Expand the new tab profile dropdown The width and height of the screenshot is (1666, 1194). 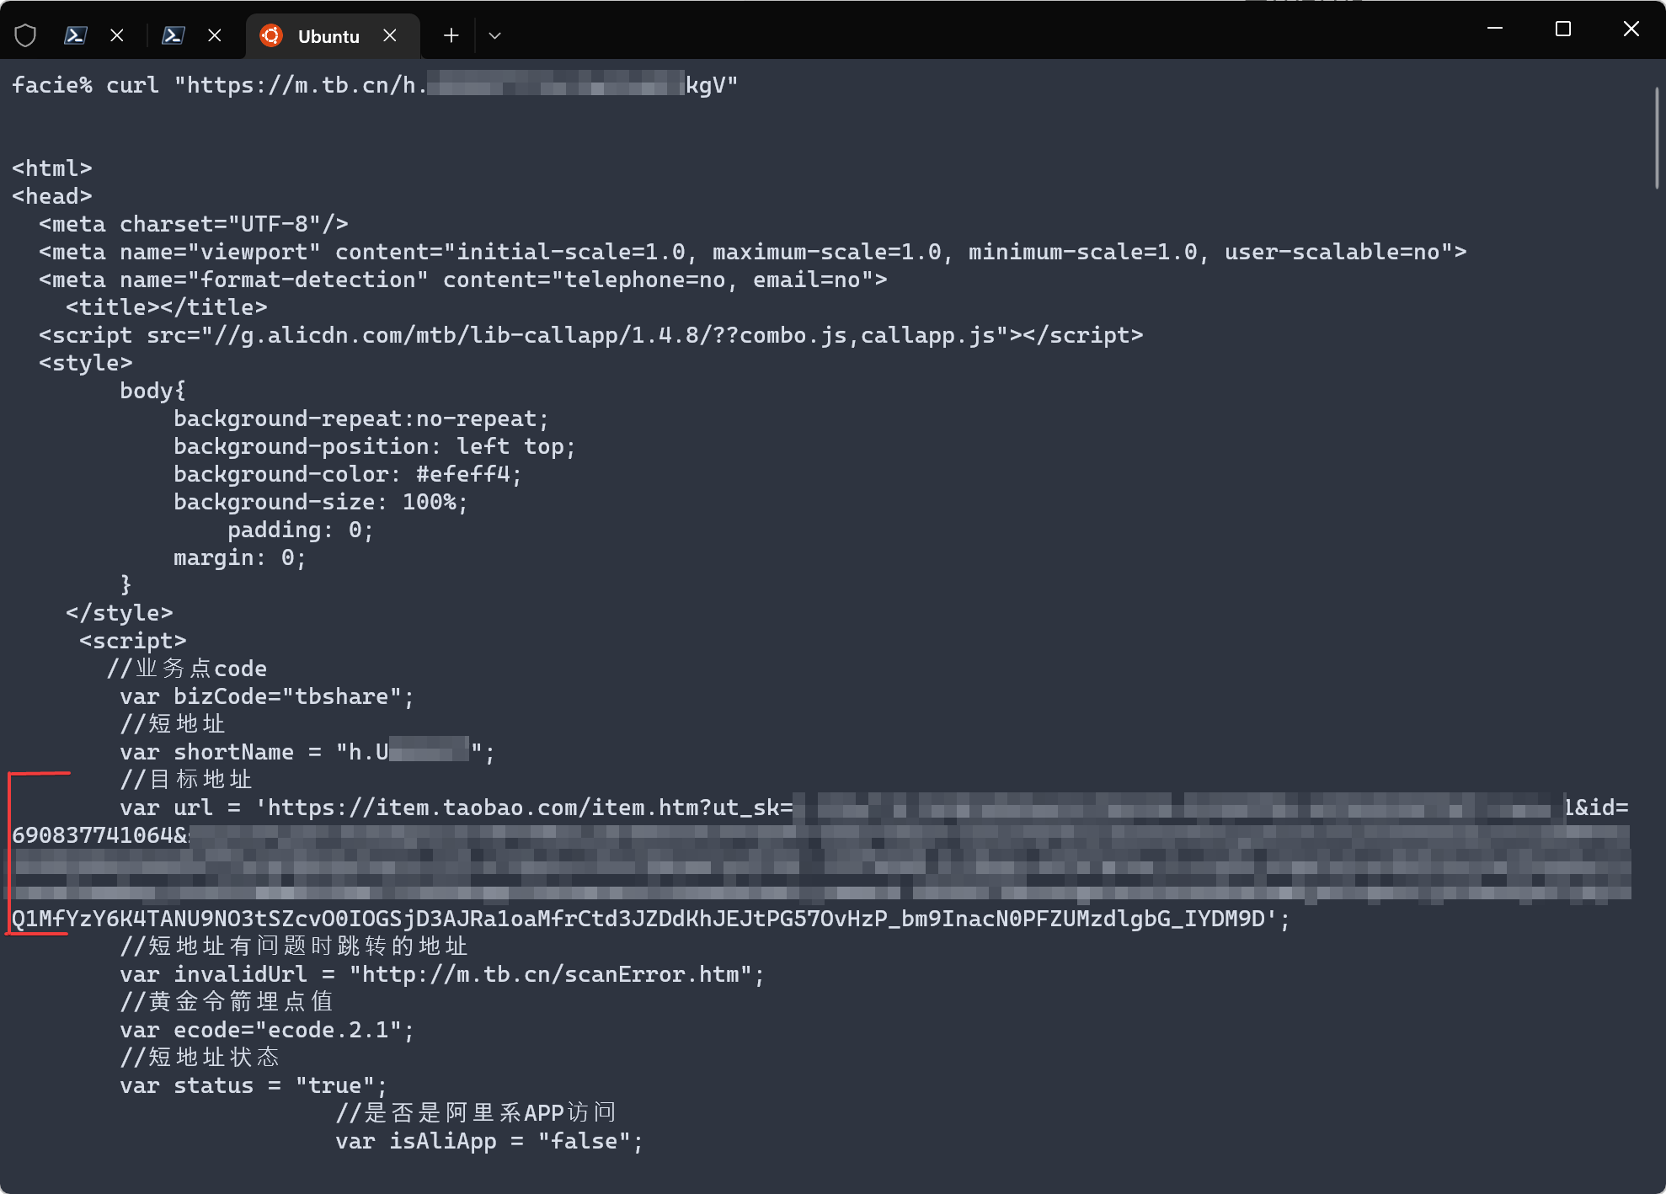[495, 35]
